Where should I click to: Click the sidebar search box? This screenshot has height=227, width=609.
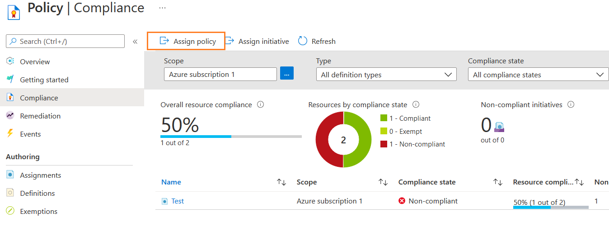point(66,41)
